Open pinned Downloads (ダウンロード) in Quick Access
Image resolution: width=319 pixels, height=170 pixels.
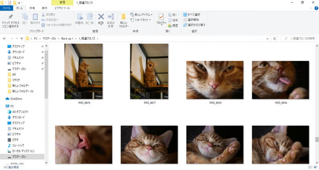click(18, 52)
